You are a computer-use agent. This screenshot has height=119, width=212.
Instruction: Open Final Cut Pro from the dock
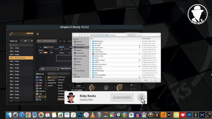112,115
